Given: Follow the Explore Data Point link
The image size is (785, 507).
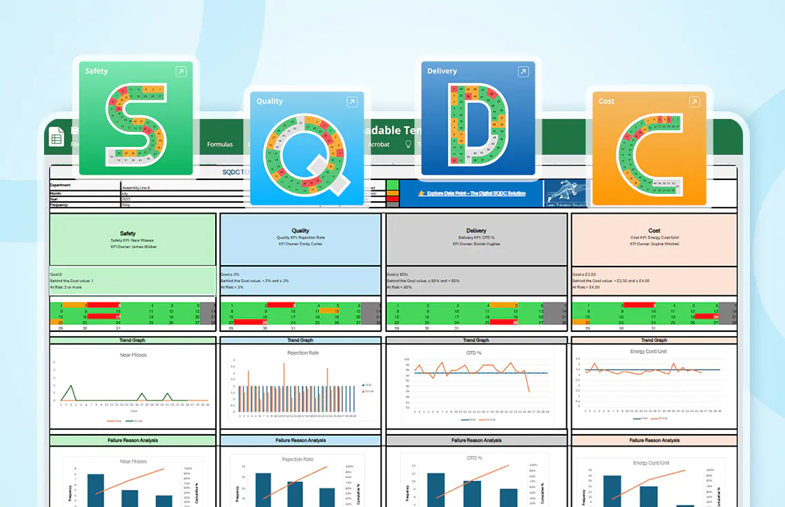Looking at the screenshot, I should [x=471, y=193].
